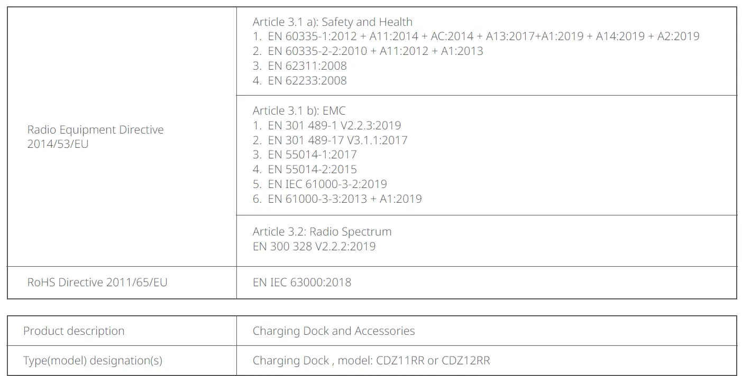742x376 pixels.
Task: Select the "Charging Dock and Accessories" text
Action: coord(334,331)
